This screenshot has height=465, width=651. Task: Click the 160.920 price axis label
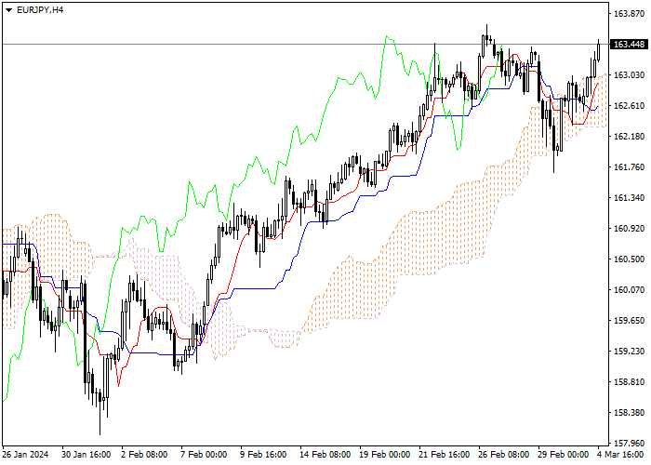629,229
